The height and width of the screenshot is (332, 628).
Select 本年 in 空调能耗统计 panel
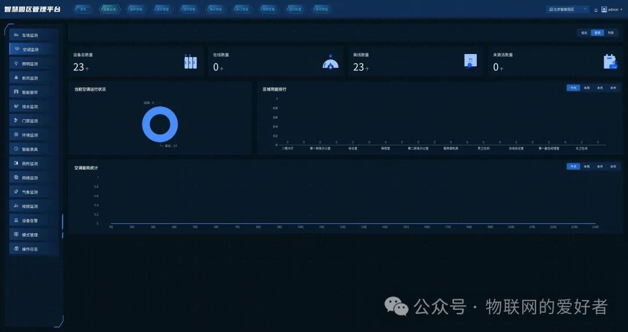(x=613, y=166)
